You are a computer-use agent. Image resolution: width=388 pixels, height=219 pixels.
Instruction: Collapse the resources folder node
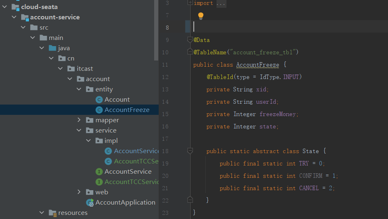[x=42, y=212]
